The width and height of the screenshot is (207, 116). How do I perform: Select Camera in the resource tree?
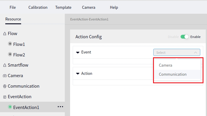pyautogui.click(x=15, y=76)
